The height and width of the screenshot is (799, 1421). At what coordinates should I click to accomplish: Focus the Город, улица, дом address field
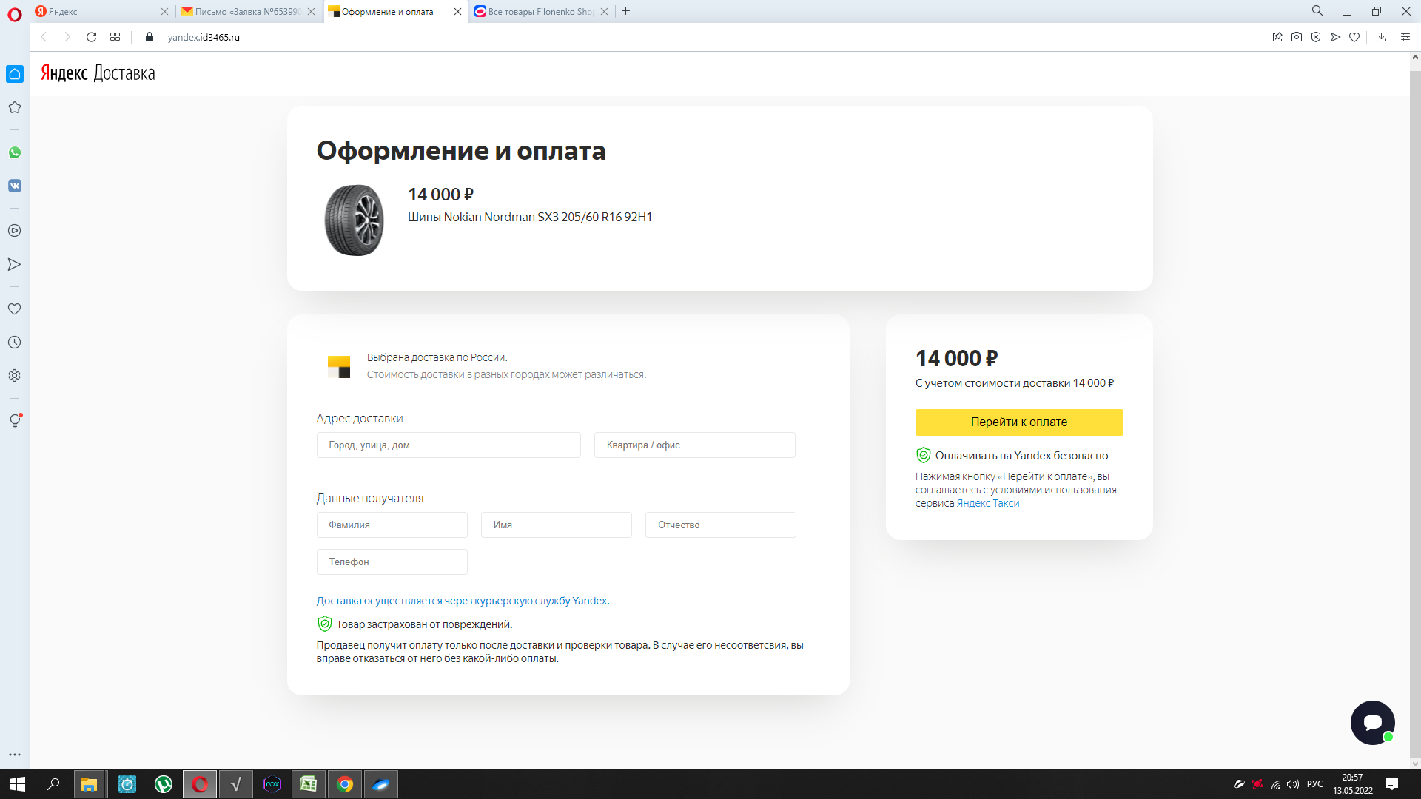(x=449, y=445)
